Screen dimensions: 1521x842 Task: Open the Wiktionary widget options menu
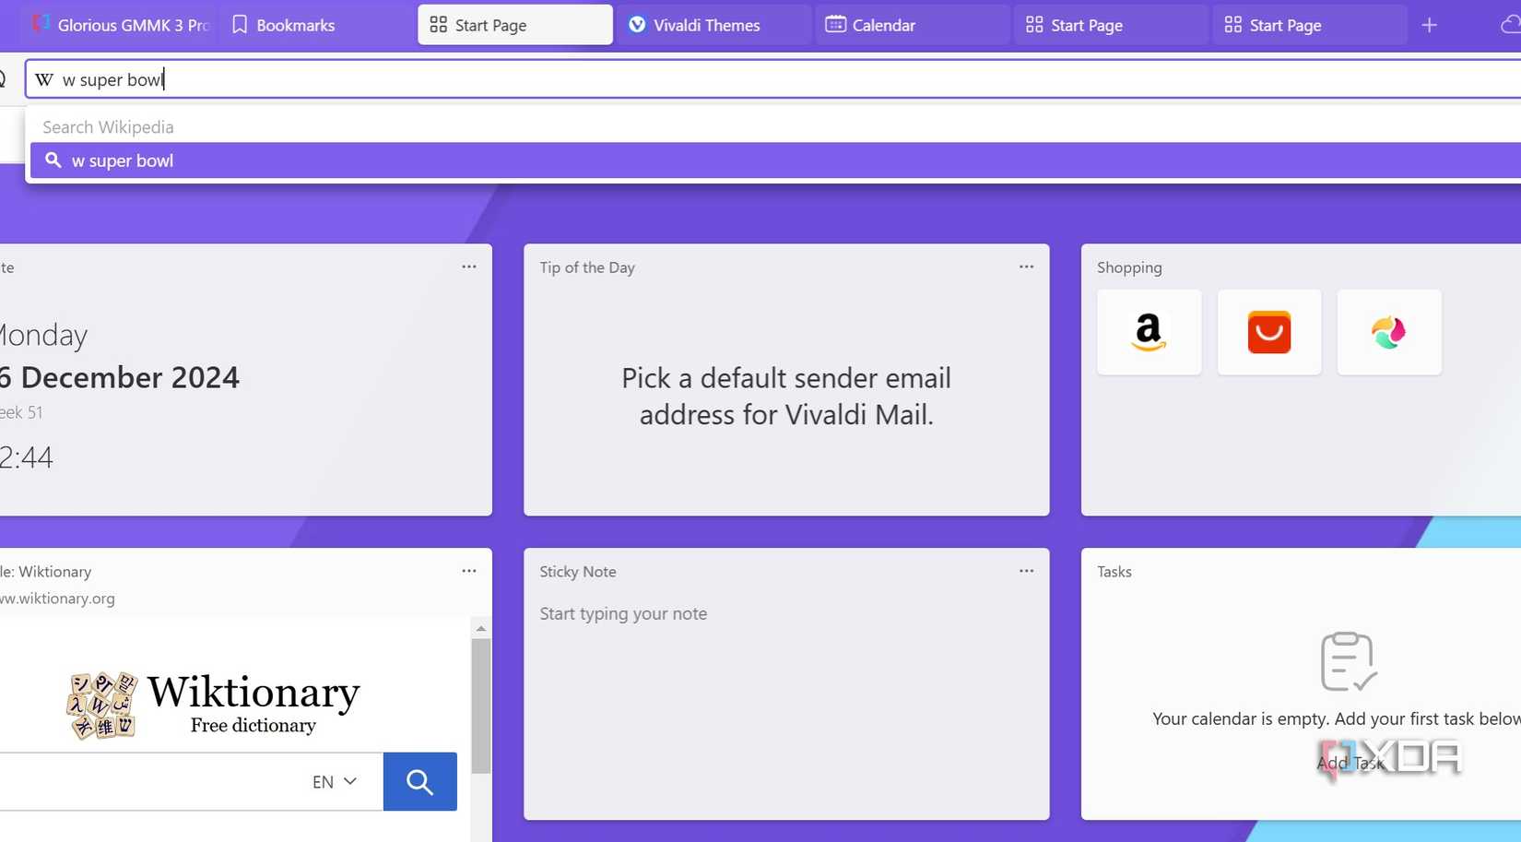469,571
